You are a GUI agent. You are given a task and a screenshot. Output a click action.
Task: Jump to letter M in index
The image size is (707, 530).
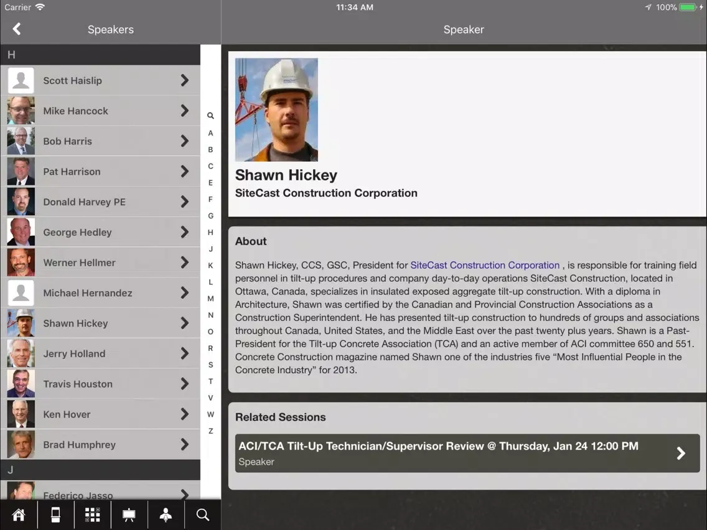210,299
